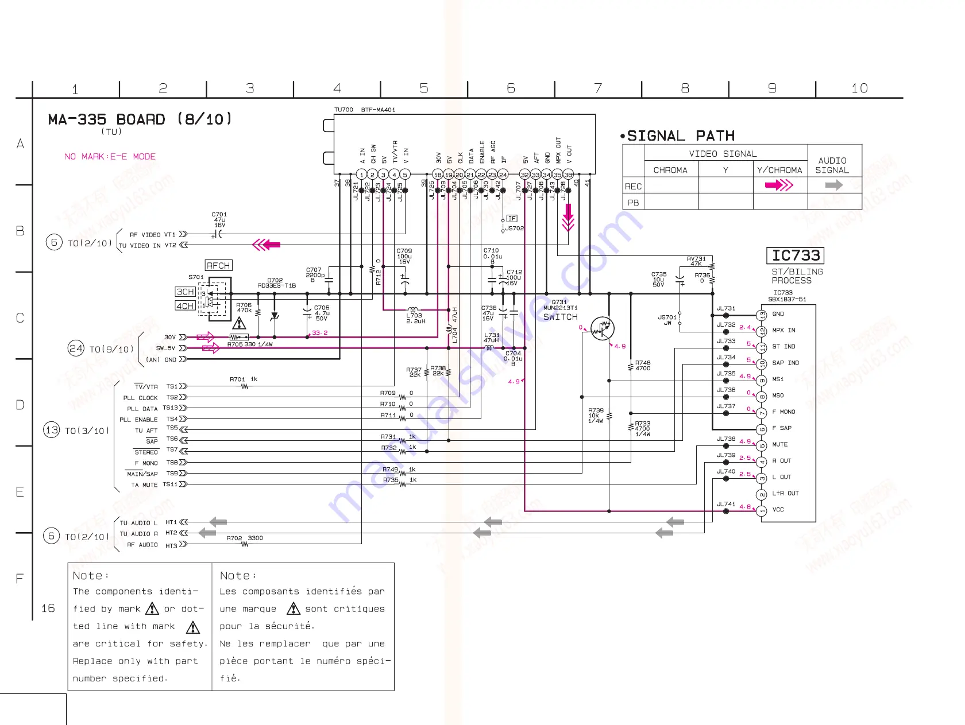Click the hollow magenta arrow on SW_5V line
965x725 pixels.
[x=211, y=348]
